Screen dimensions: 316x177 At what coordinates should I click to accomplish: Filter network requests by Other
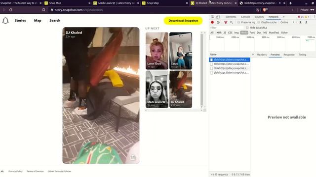pos(284,32)
